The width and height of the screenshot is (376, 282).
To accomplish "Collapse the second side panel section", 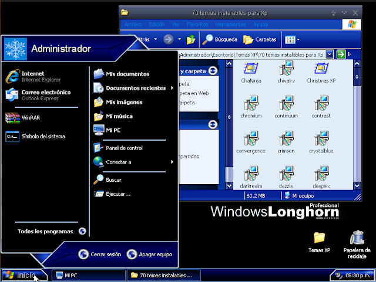I will coord(213,124).
